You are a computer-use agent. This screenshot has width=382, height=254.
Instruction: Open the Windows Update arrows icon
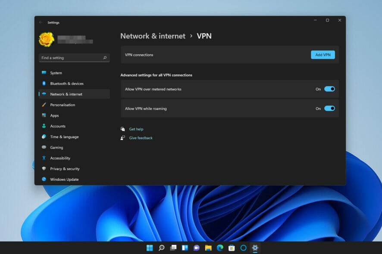(x=44, y=179)
